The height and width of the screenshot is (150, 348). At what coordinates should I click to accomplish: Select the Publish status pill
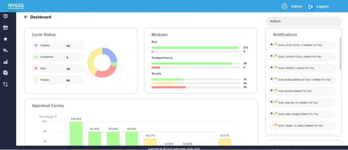click(x=58, y=80)
